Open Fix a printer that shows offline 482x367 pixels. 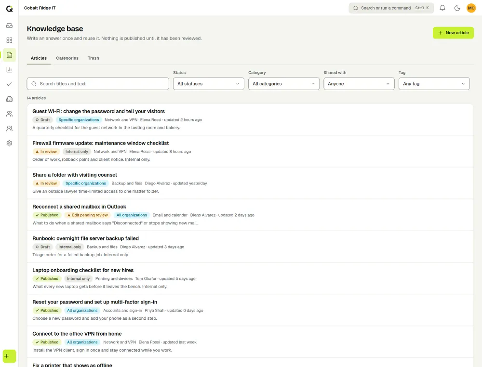pyautogui.click(x=72, y=365)
